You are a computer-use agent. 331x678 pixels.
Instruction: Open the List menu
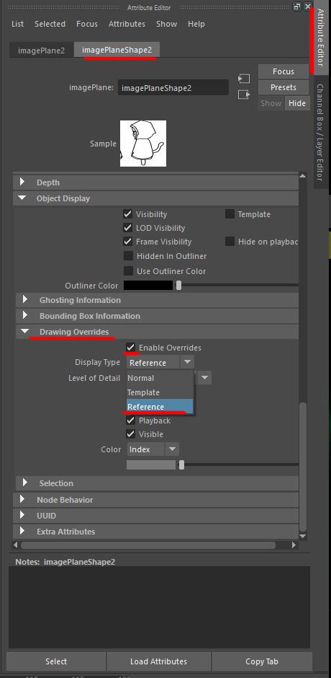(x=18, y=25)
